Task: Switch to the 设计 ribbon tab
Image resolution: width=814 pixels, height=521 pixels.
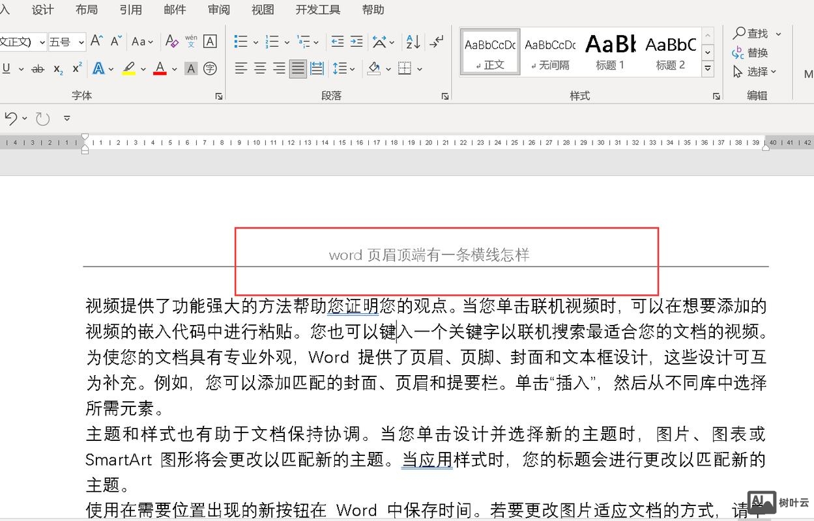Action: 42,10
